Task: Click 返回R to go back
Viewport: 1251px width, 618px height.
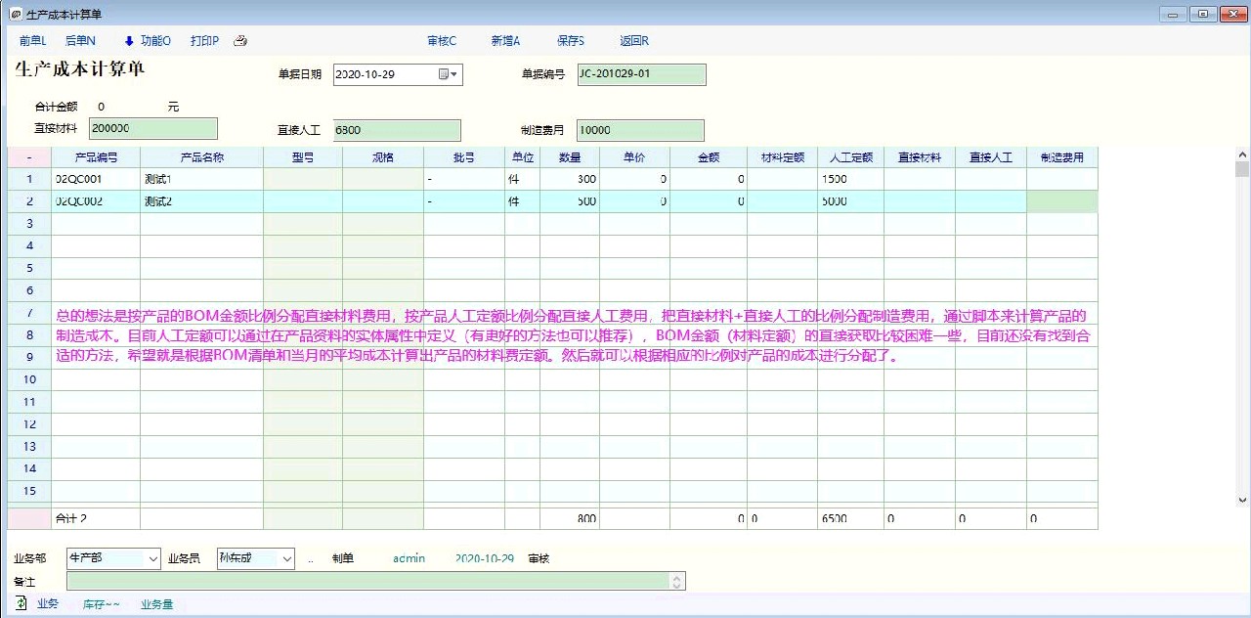Action: pos(633,41)
